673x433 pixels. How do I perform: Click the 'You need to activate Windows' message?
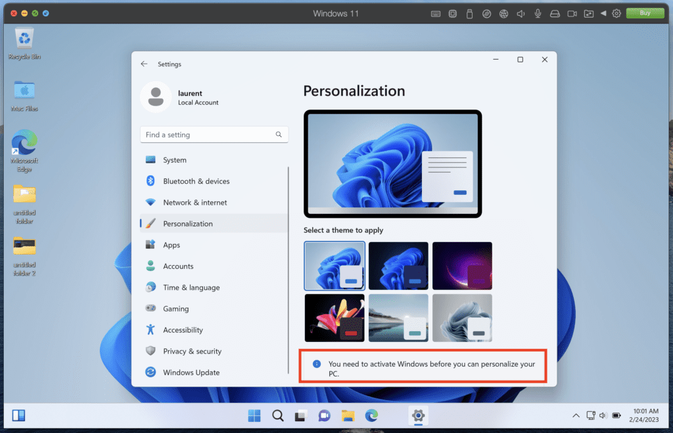click(x=432, y=369)
